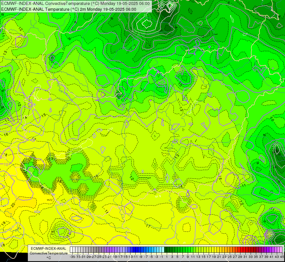Select the white swatch at the legend's start
285x262 pixels.
pos(71,250)
